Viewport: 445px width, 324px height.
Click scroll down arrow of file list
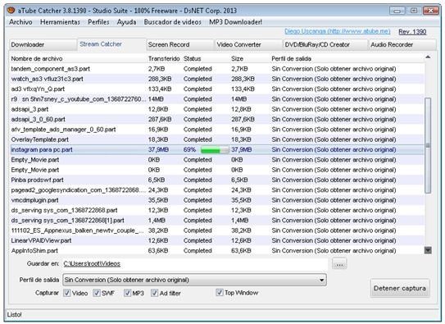[428, 250]
